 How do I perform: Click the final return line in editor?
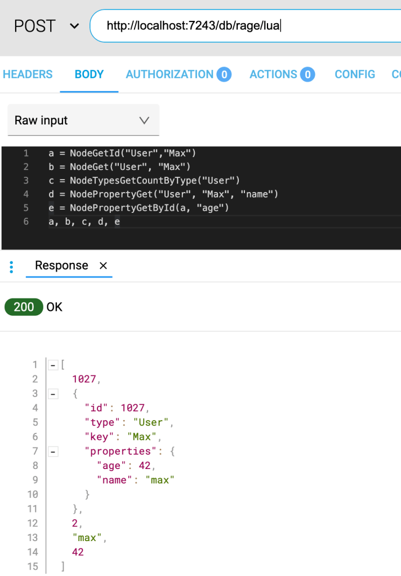pyautogui.click(x=84, y=222)
